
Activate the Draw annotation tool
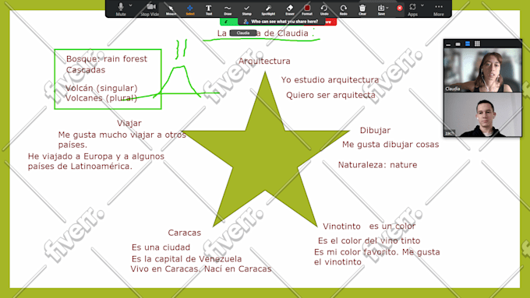point(228,9)
